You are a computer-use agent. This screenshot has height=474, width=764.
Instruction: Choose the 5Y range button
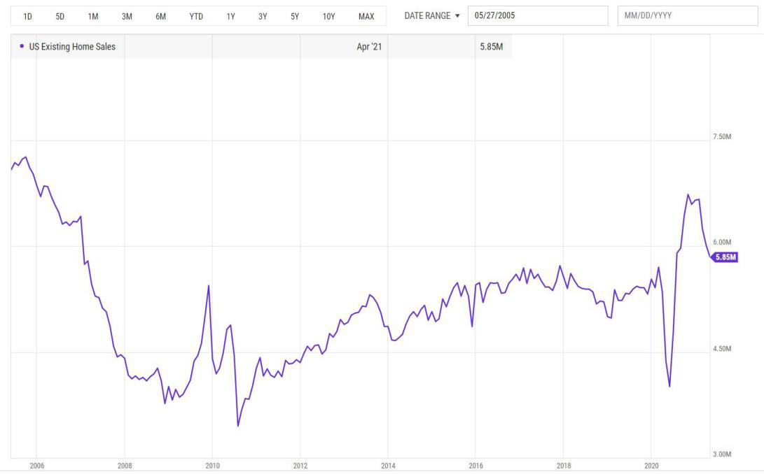tap(295, 17)
